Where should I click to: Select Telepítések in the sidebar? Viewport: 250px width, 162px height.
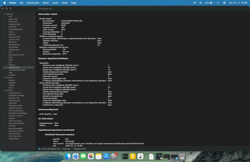click(x=14, y=139)
